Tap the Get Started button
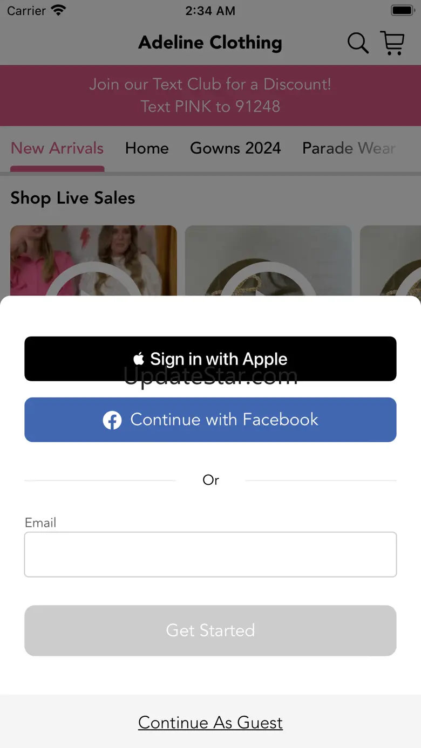421x748 pixels. point(210,630)
